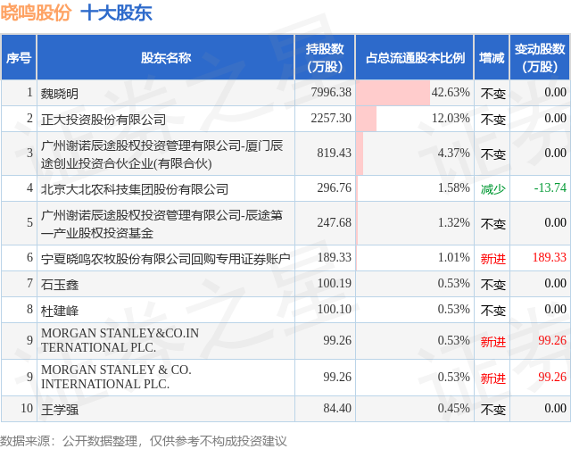Click the green 减少 status
Screen dimensions: 571x449
click(493, 189)
